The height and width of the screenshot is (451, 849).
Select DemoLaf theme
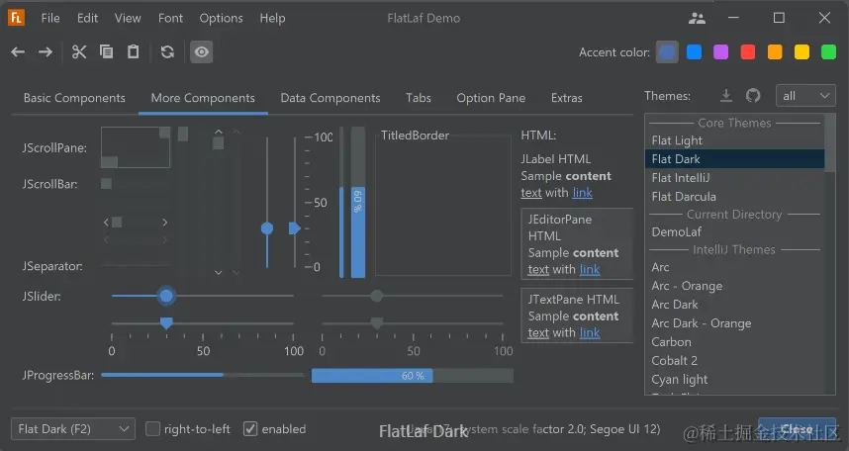pyautogui.click(x=735, y=231)
